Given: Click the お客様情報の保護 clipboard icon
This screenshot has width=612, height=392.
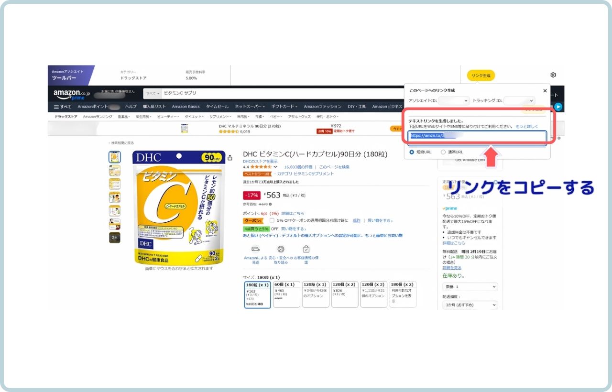Looking at the screenshot, I should pyautogui.click(x=306, y=249).
